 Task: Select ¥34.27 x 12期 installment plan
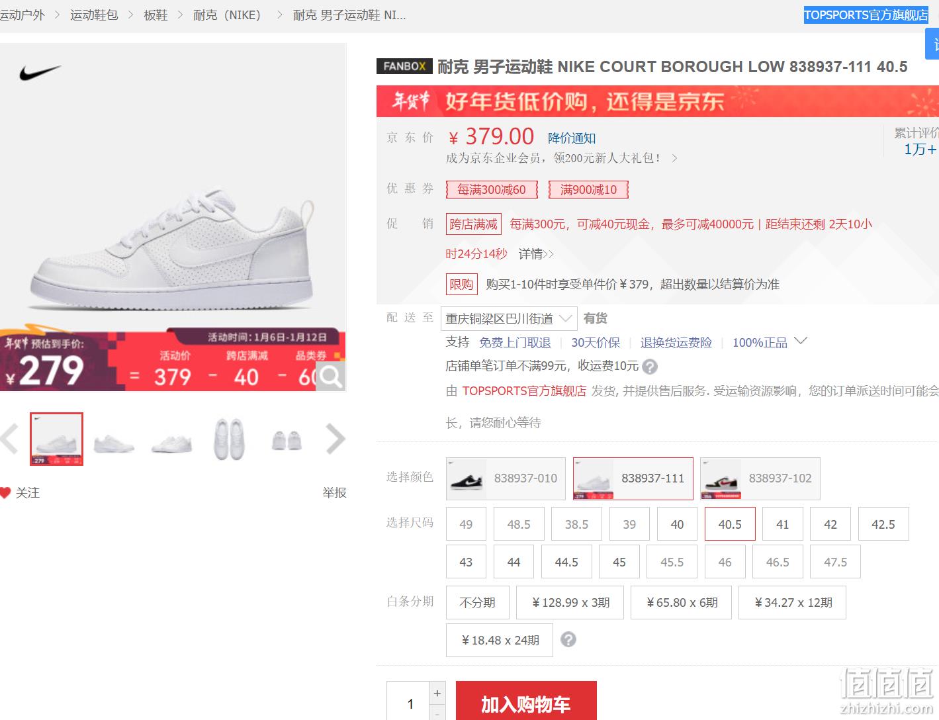click(x=793, y=602)
